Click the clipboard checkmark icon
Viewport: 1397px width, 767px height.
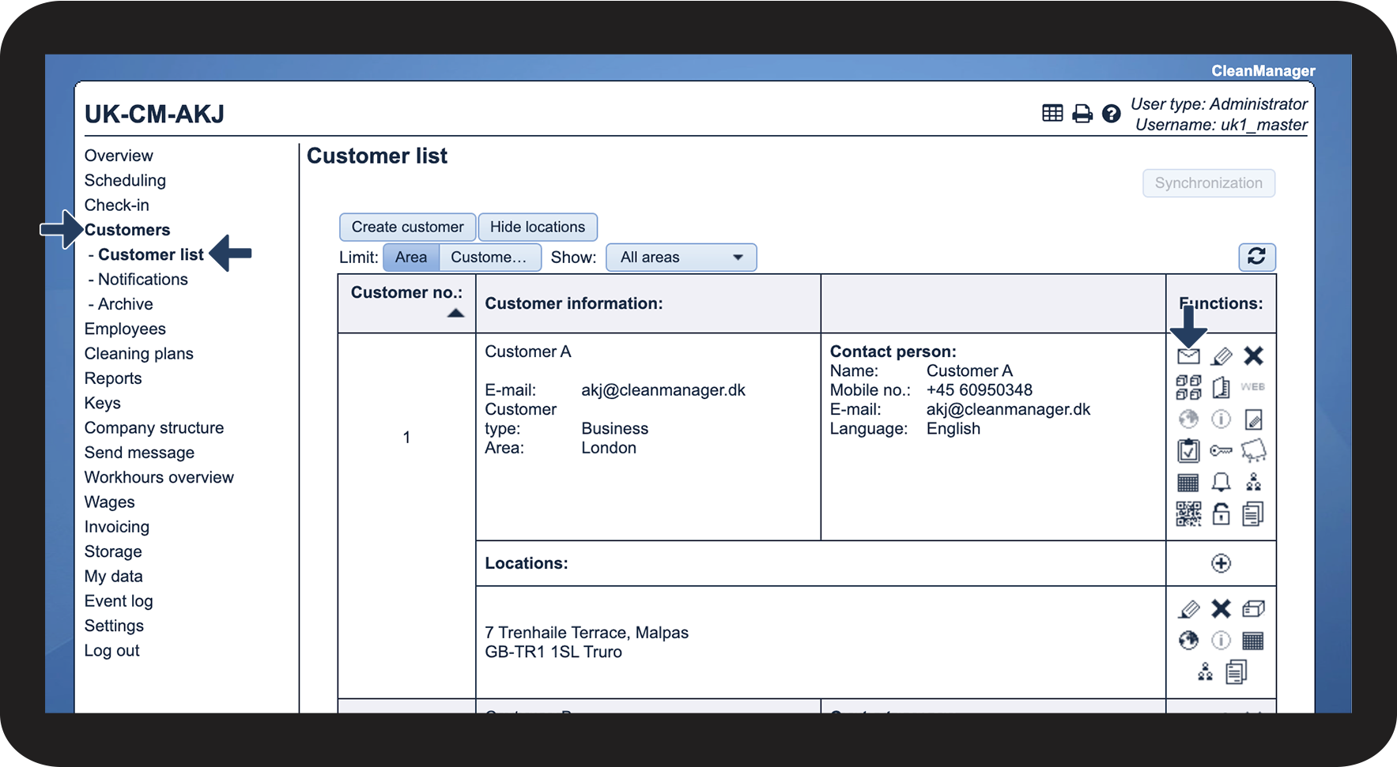pyautogui.click(x=1188, y=450)
